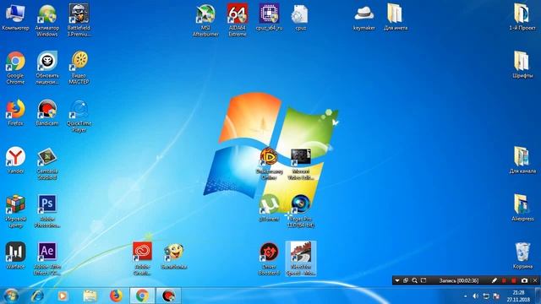Select the 1-й Проект folder
Screen dimensions: 541x304
click(x=522, y=17)
